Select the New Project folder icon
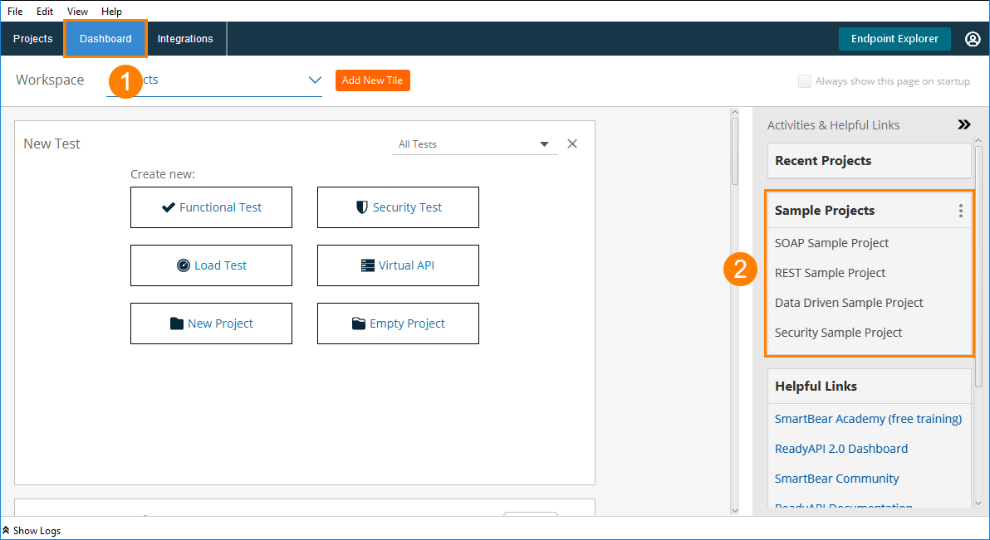This screenshot has height=540, width=990. coord(176,324)
